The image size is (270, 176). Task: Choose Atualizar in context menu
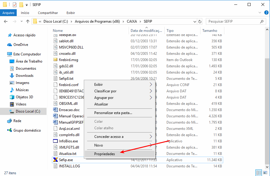pyautogui.click(x=120, y=104)
